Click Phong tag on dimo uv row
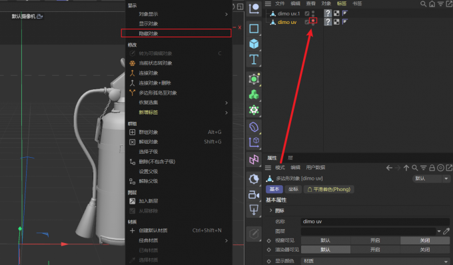Viewport: 453px width, 265px height. [345, 22]
